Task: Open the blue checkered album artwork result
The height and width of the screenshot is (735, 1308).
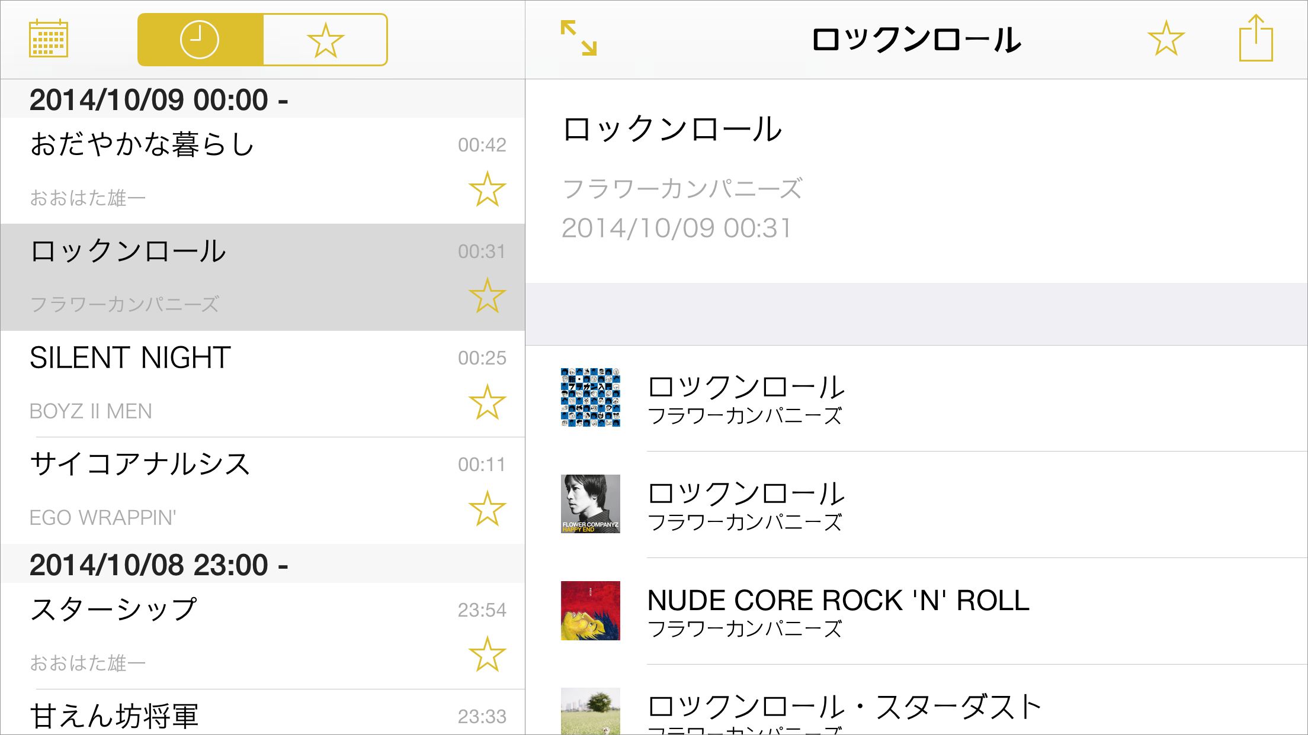Action: pos(591,398)
